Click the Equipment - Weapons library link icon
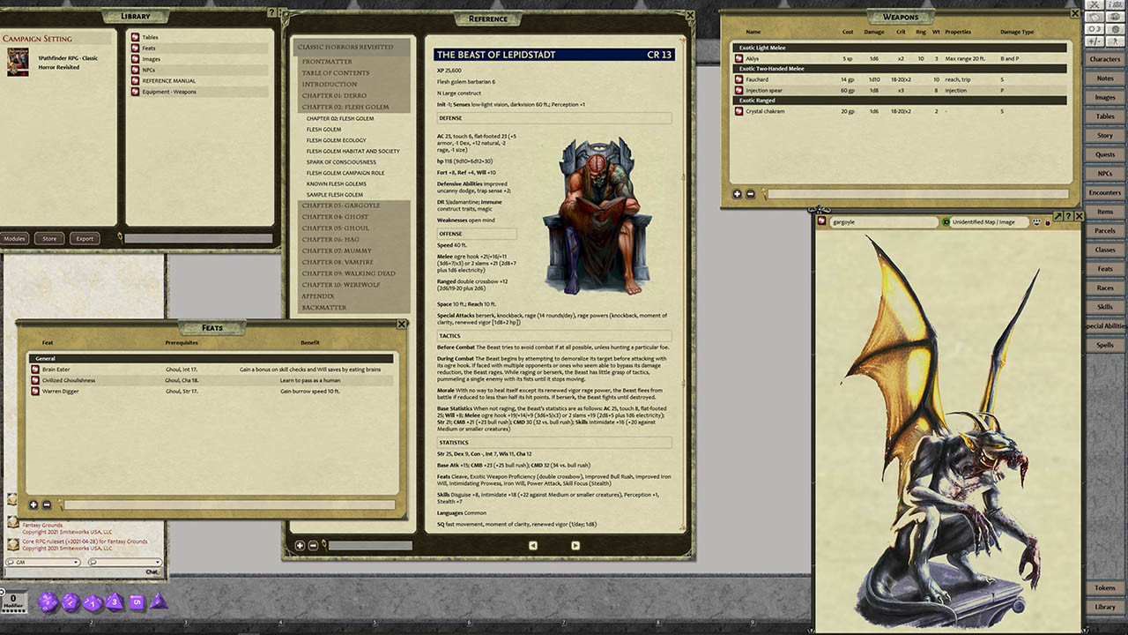 136,92
